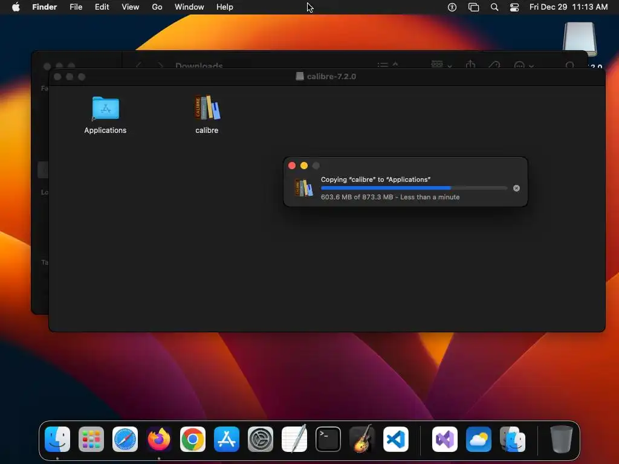619x464 pixels.
Task: Click 'Copying "calibre" to "Applications"' text
Action: point(375,179)
